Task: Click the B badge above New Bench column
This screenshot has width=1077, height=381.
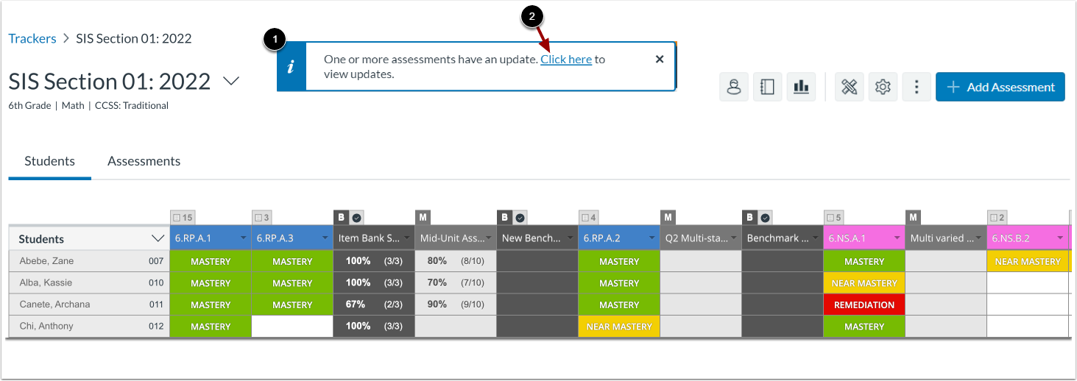Action: (x=504, y=218)
